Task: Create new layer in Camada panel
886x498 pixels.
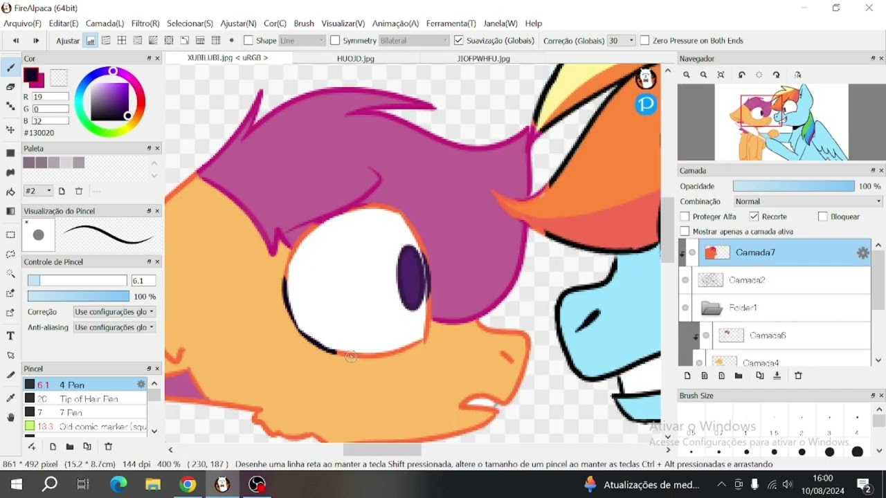Action: pyautogui.click(x=687, y=376)
